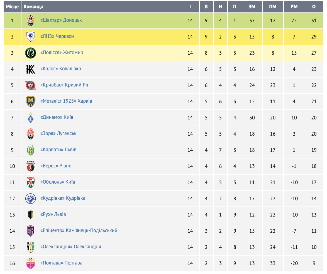The height and width of the screenshot is (274, 327).
Task: Click the Rukh Lviv club logo
Action: click(31, 215)
